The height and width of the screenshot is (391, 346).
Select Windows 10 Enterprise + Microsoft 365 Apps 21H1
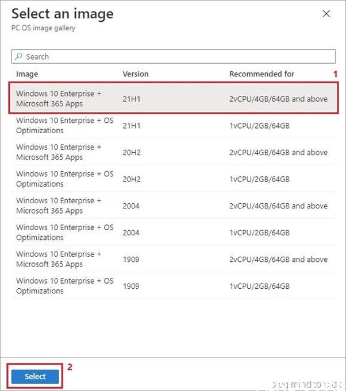click(x=59, y=99)
